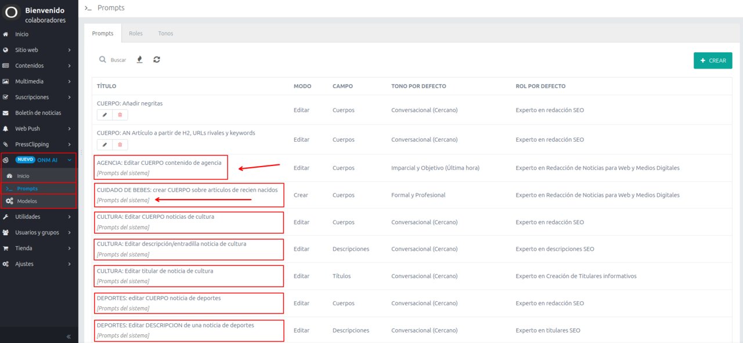Click the ROL POR DEFECTO column header
The image size is (743, 343).
point(540,86)
